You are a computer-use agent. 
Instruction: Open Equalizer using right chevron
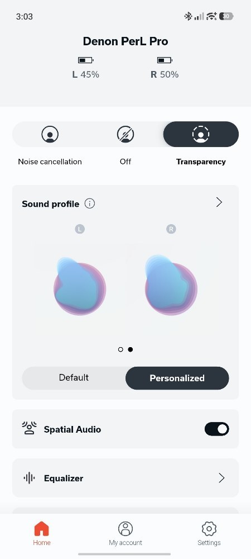(221, 478)
